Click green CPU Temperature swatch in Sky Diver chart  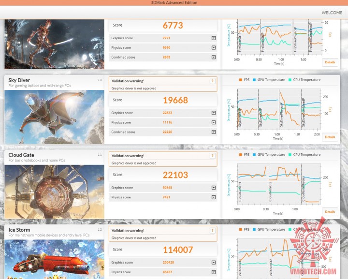tap(290, 80)
